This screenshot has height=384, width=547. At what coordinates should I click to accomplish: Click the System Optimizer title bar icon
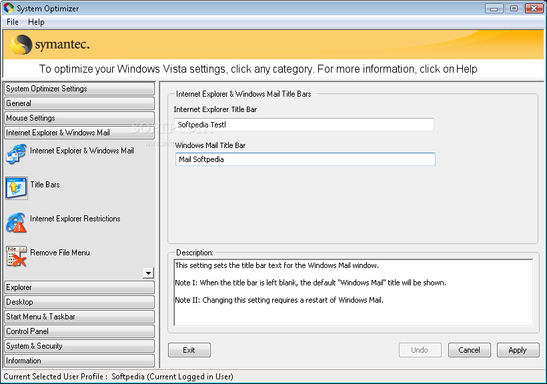tap(9, 8)
